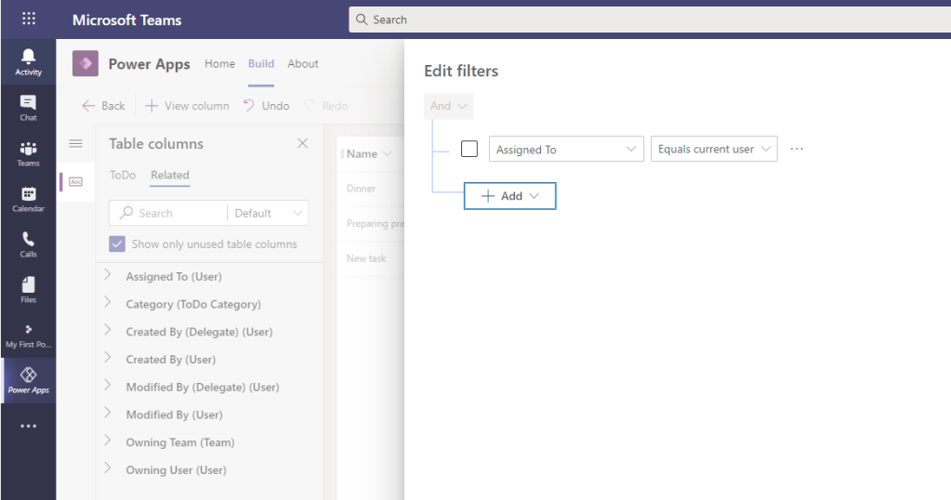Expand the Category (ToDo Category) item
The width and height of the screenshot is (951, 500).
tap(108, 303)
